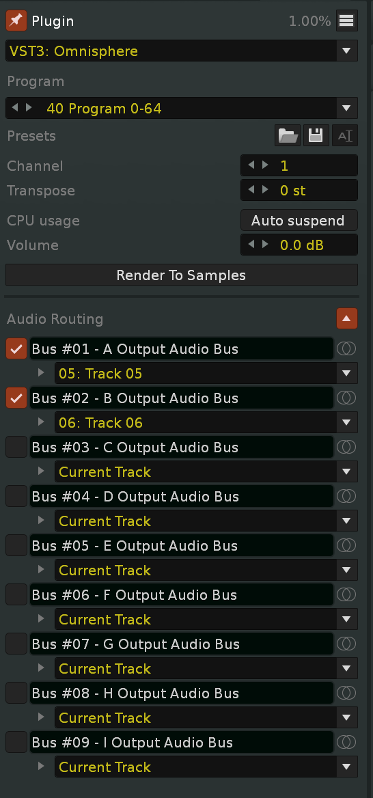Click the linked-circles icon for Bus #05
This screenshot has height=798, width=373.
(x=346, y=546)
